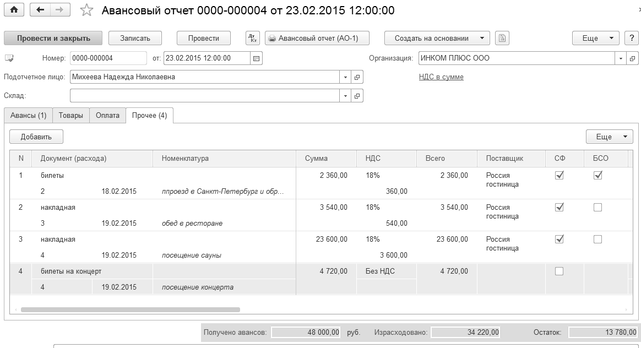Click the Израсходовано value 34 220,00
Image resolution: width=641 pixels, height=348 pixels.
click(x=466, y=333)
